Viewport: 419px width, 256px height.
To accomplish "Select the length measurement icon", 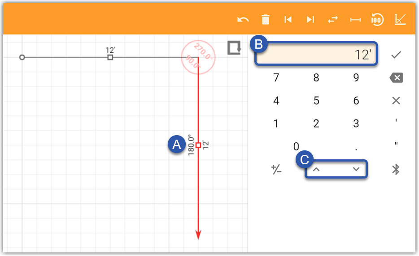I will (x=355, y=20).
